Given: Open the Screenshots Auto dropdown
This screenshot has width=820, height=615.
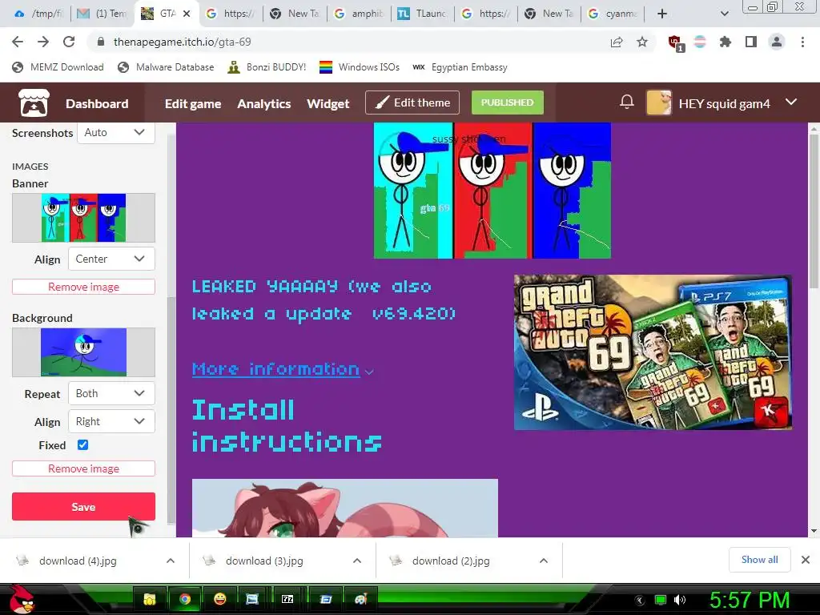Looking at the screenshot, I should click(x=116, y=132).
